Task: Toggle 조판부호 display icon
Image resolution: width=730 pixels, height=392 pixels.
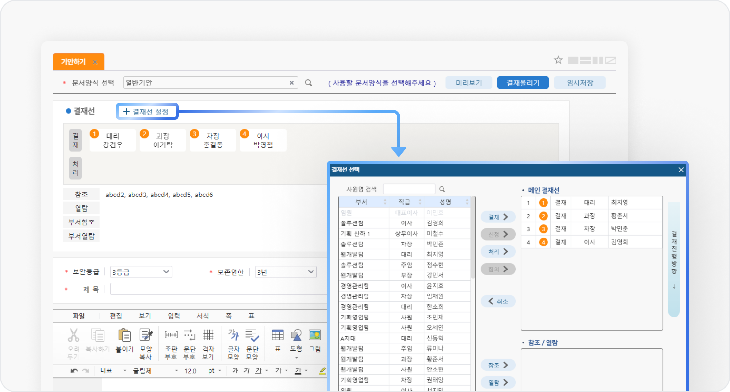Action: [x=171, y=335]
